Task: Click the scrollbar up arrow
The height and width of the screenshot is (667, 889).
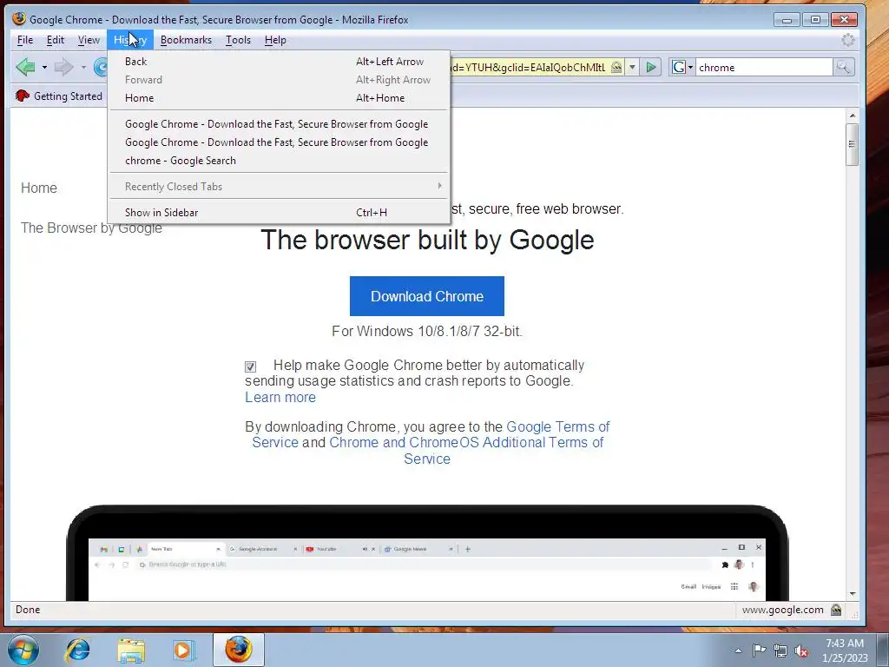Action: pos(853,116)
